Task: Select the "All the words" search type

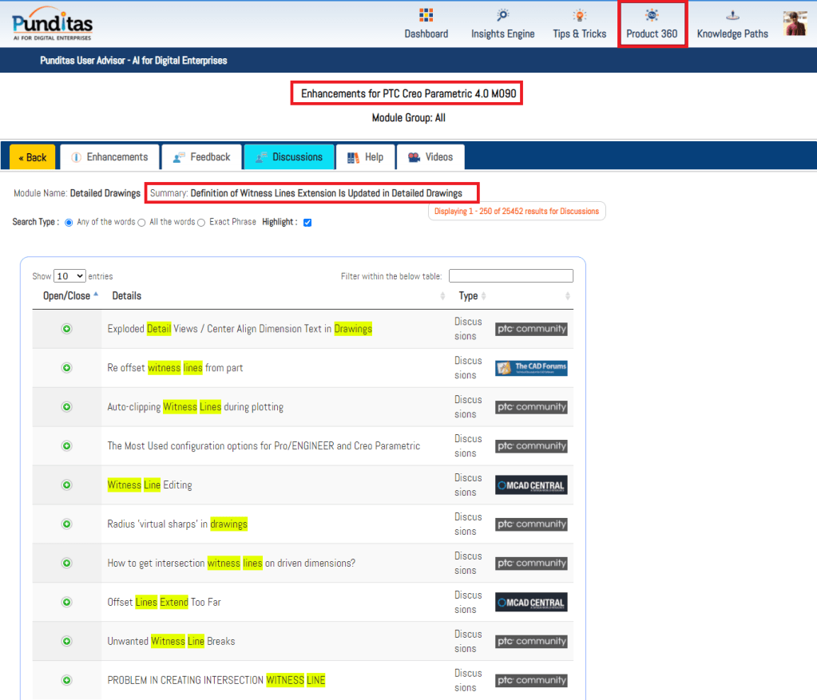Action: [x=141, y=222]
